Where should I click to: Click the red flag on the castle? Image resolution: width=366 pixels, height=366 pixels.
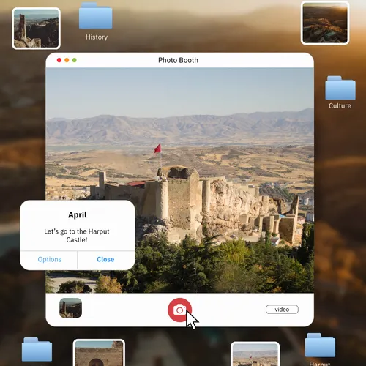coord(157,149)
